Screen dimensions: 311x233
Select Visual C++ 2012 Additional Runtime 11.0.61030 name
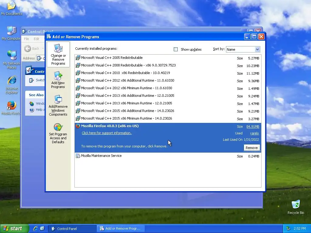(128, 80)
